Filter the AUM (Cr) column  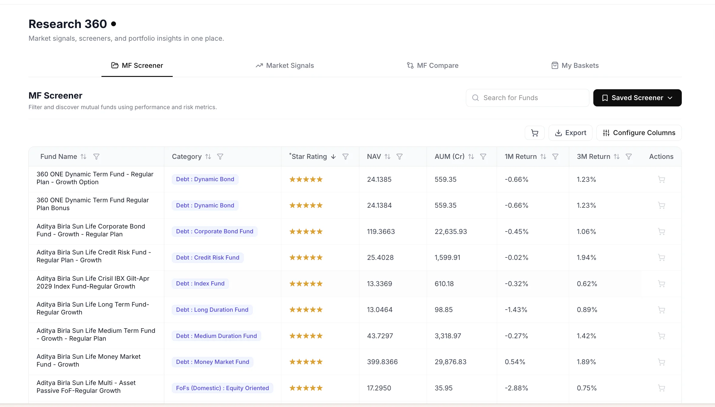(x=483, y=156)
